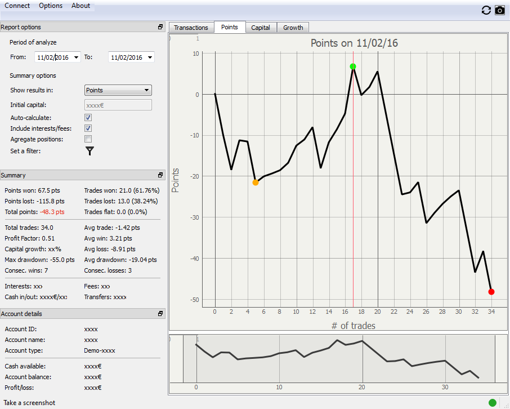Click the Consec. losses 3 text
Image resolution: width=510 pixels, height=409 pixels.
[x=108, y=270]
